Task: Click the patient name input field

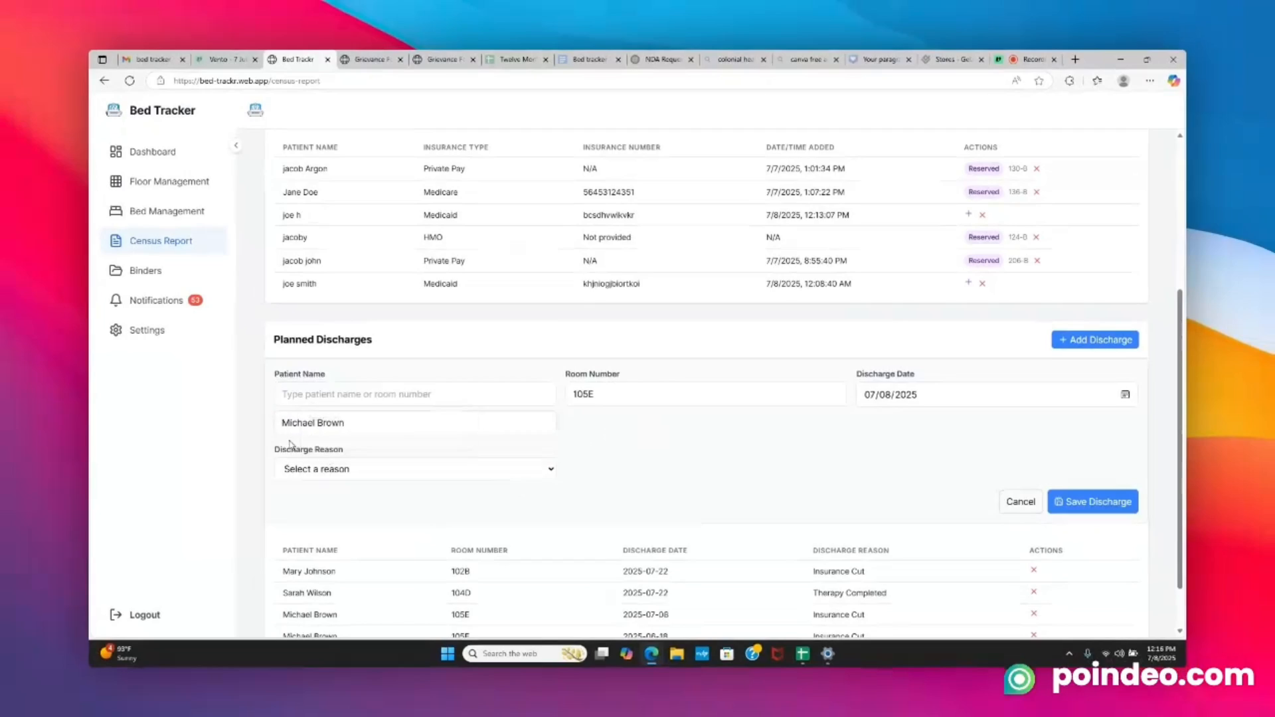Action: (414, 394)
